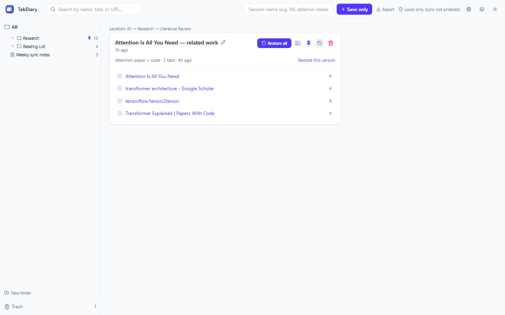
Task: Click the TabDiary logo icon
Action: pos(9,9)
